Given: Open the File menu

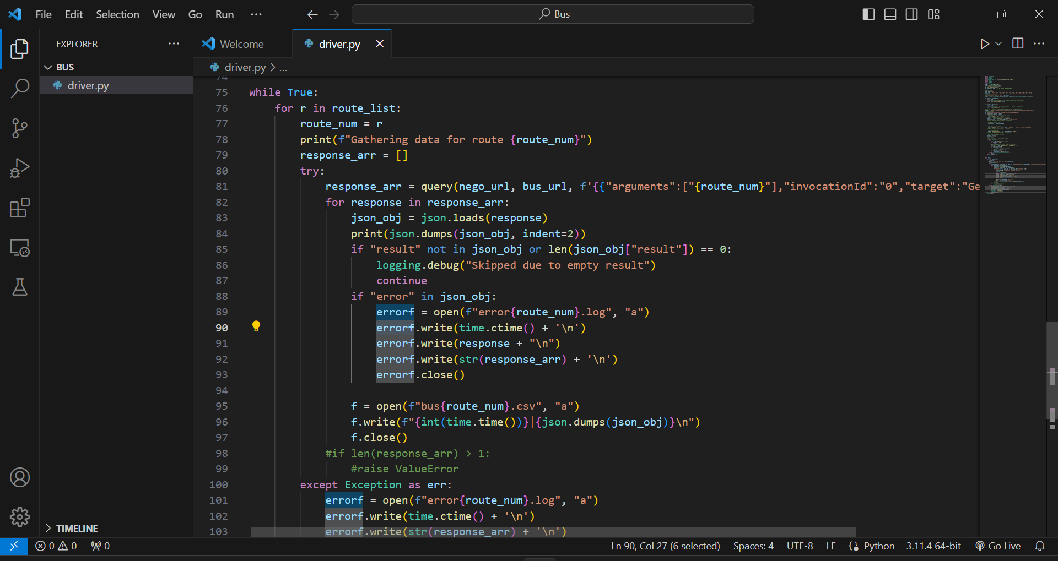Looking at the screenshot, I should 44,14.
